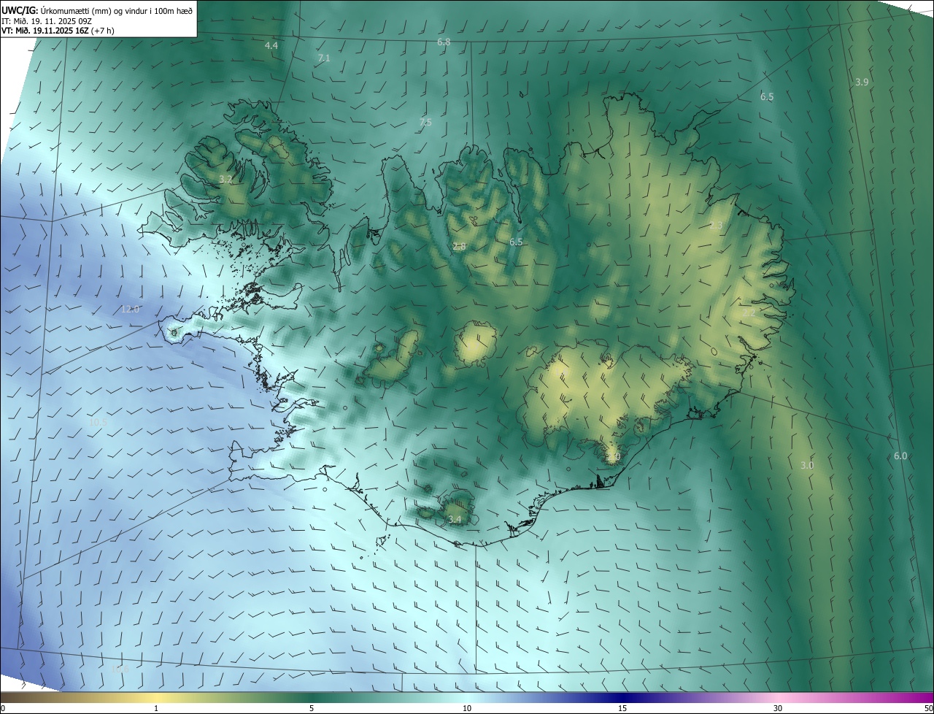
Task: Click the 2.0 value label on the map
Action: (613, 457)
